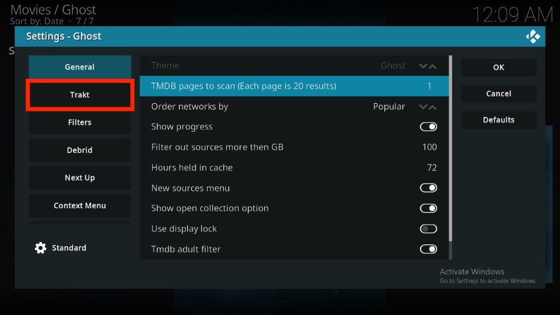560x315 pixels.
Task: Click the Theme down arrow
Action: [x=423, y=66]
